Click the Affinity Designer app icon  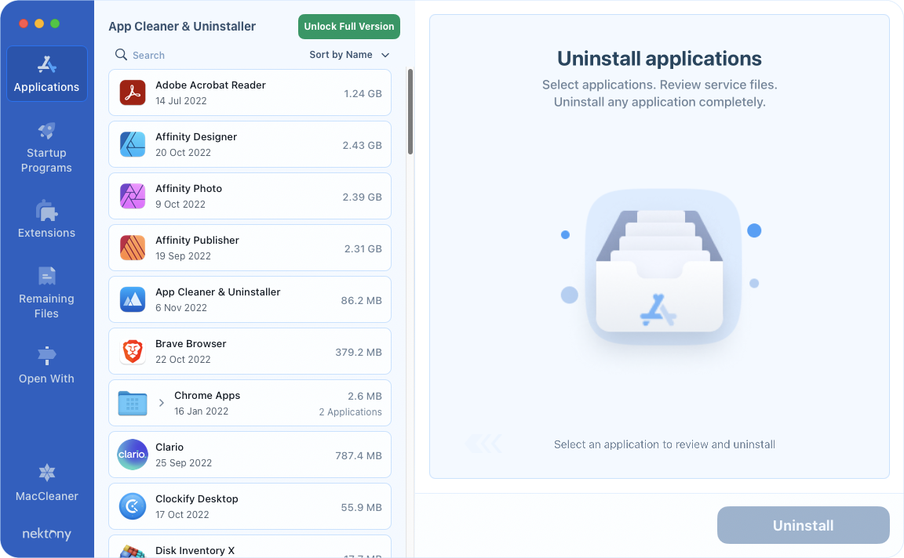click(133, 144)
